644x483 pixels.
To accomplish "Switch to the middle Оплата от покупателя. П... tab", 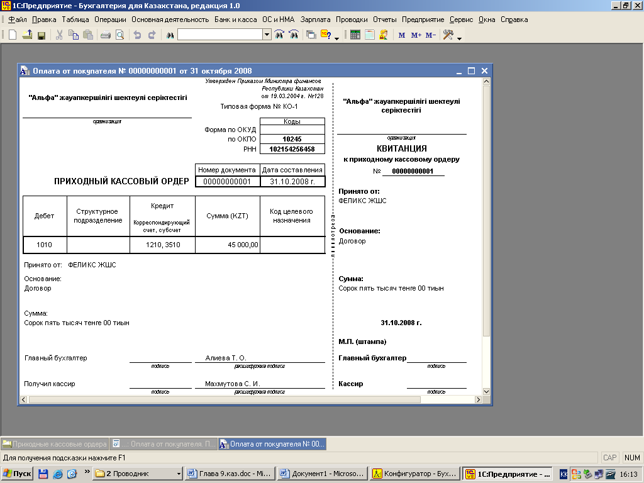I will [164, 444].
